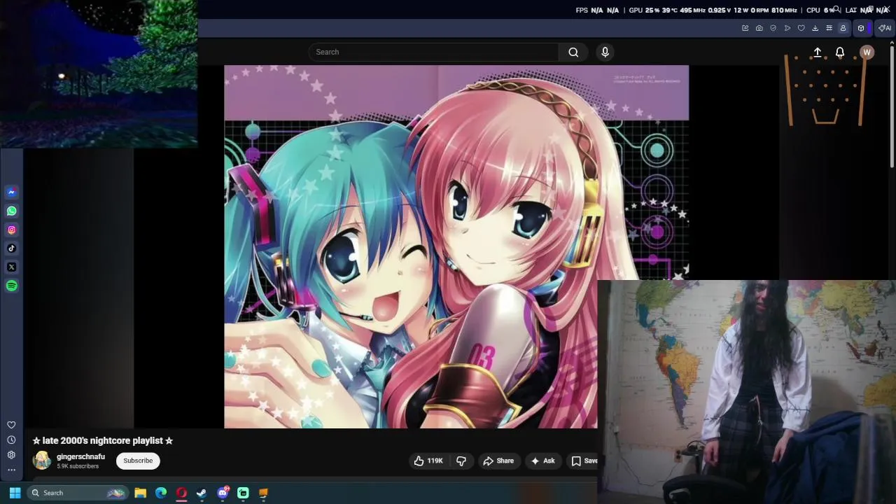Dislike the video with thumbs-down
The image size is (896, 504).
pyautogui.click(x=461, y=461)
